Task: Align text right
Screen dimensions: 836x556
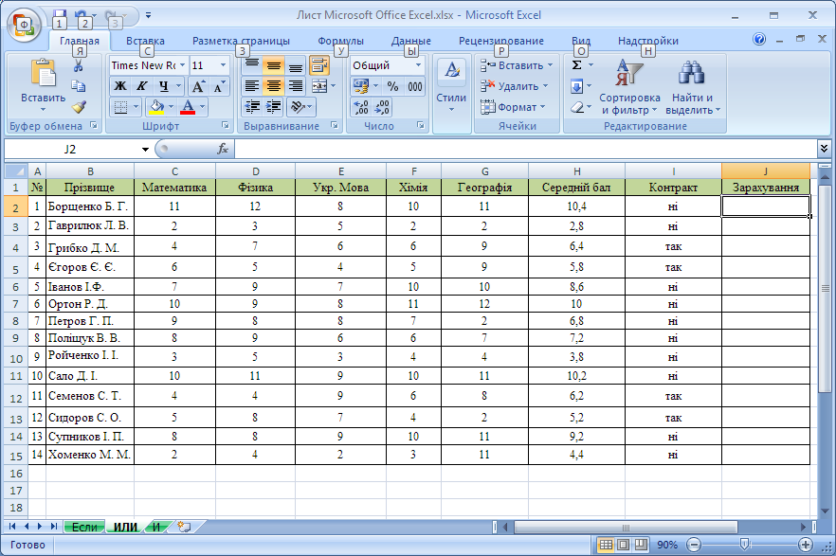Action: pyautogui.click(x=295, y=86)
